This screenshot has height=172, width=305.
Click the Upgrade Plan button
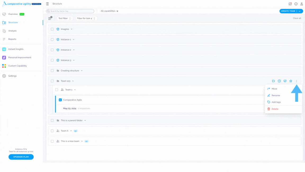pos(21,157)
